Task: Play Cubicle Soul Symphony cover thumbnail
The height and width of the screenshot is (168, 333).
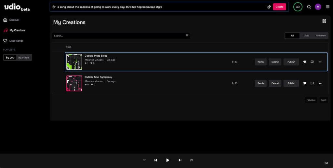Action: tap(74, 83)
